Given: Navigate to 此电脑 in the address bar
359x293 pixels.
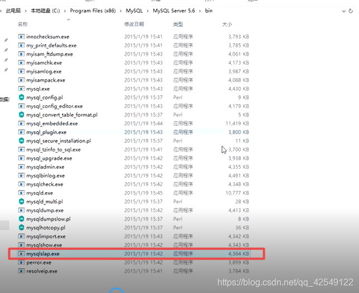Looking at the screenshot, I should [x=13, y=11].
